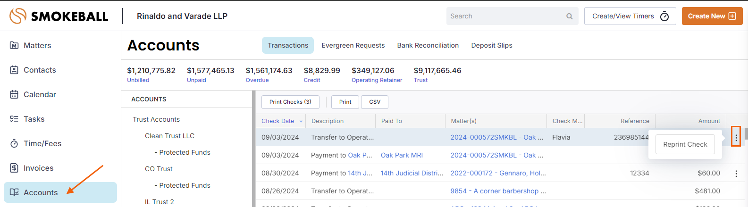The height and width of the screenshot is (207, 748).
Task: Select Trust Accounts in the accounts tree
Action: click(156, 119)
